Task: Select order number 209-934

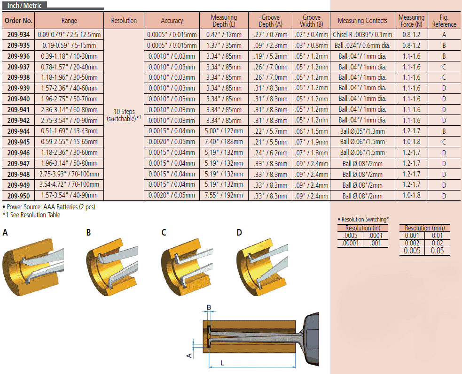Action: [x=19, y=35]
